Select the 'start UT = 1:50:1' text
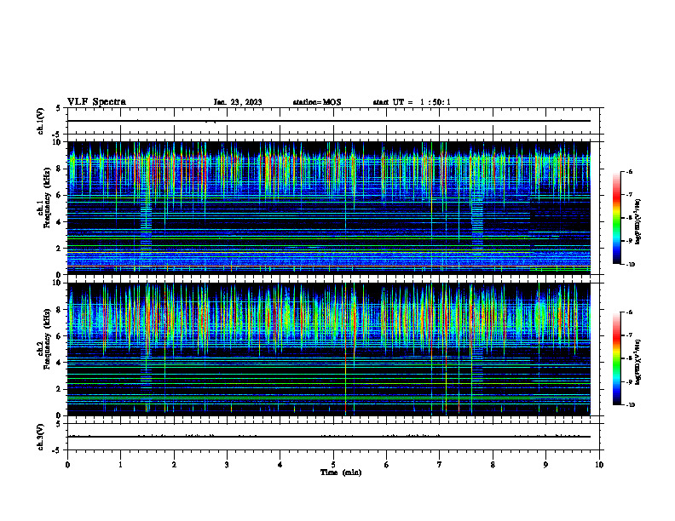Image resolution: width=675 pixels, height=521 pixels. point(412,102)
